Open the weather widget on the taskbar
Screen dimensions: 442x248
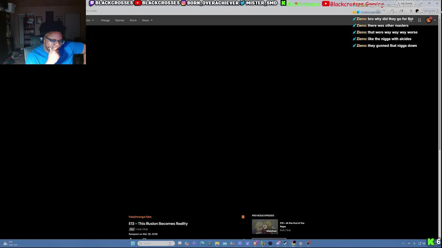pyautogui.click(x=10, y=244)
